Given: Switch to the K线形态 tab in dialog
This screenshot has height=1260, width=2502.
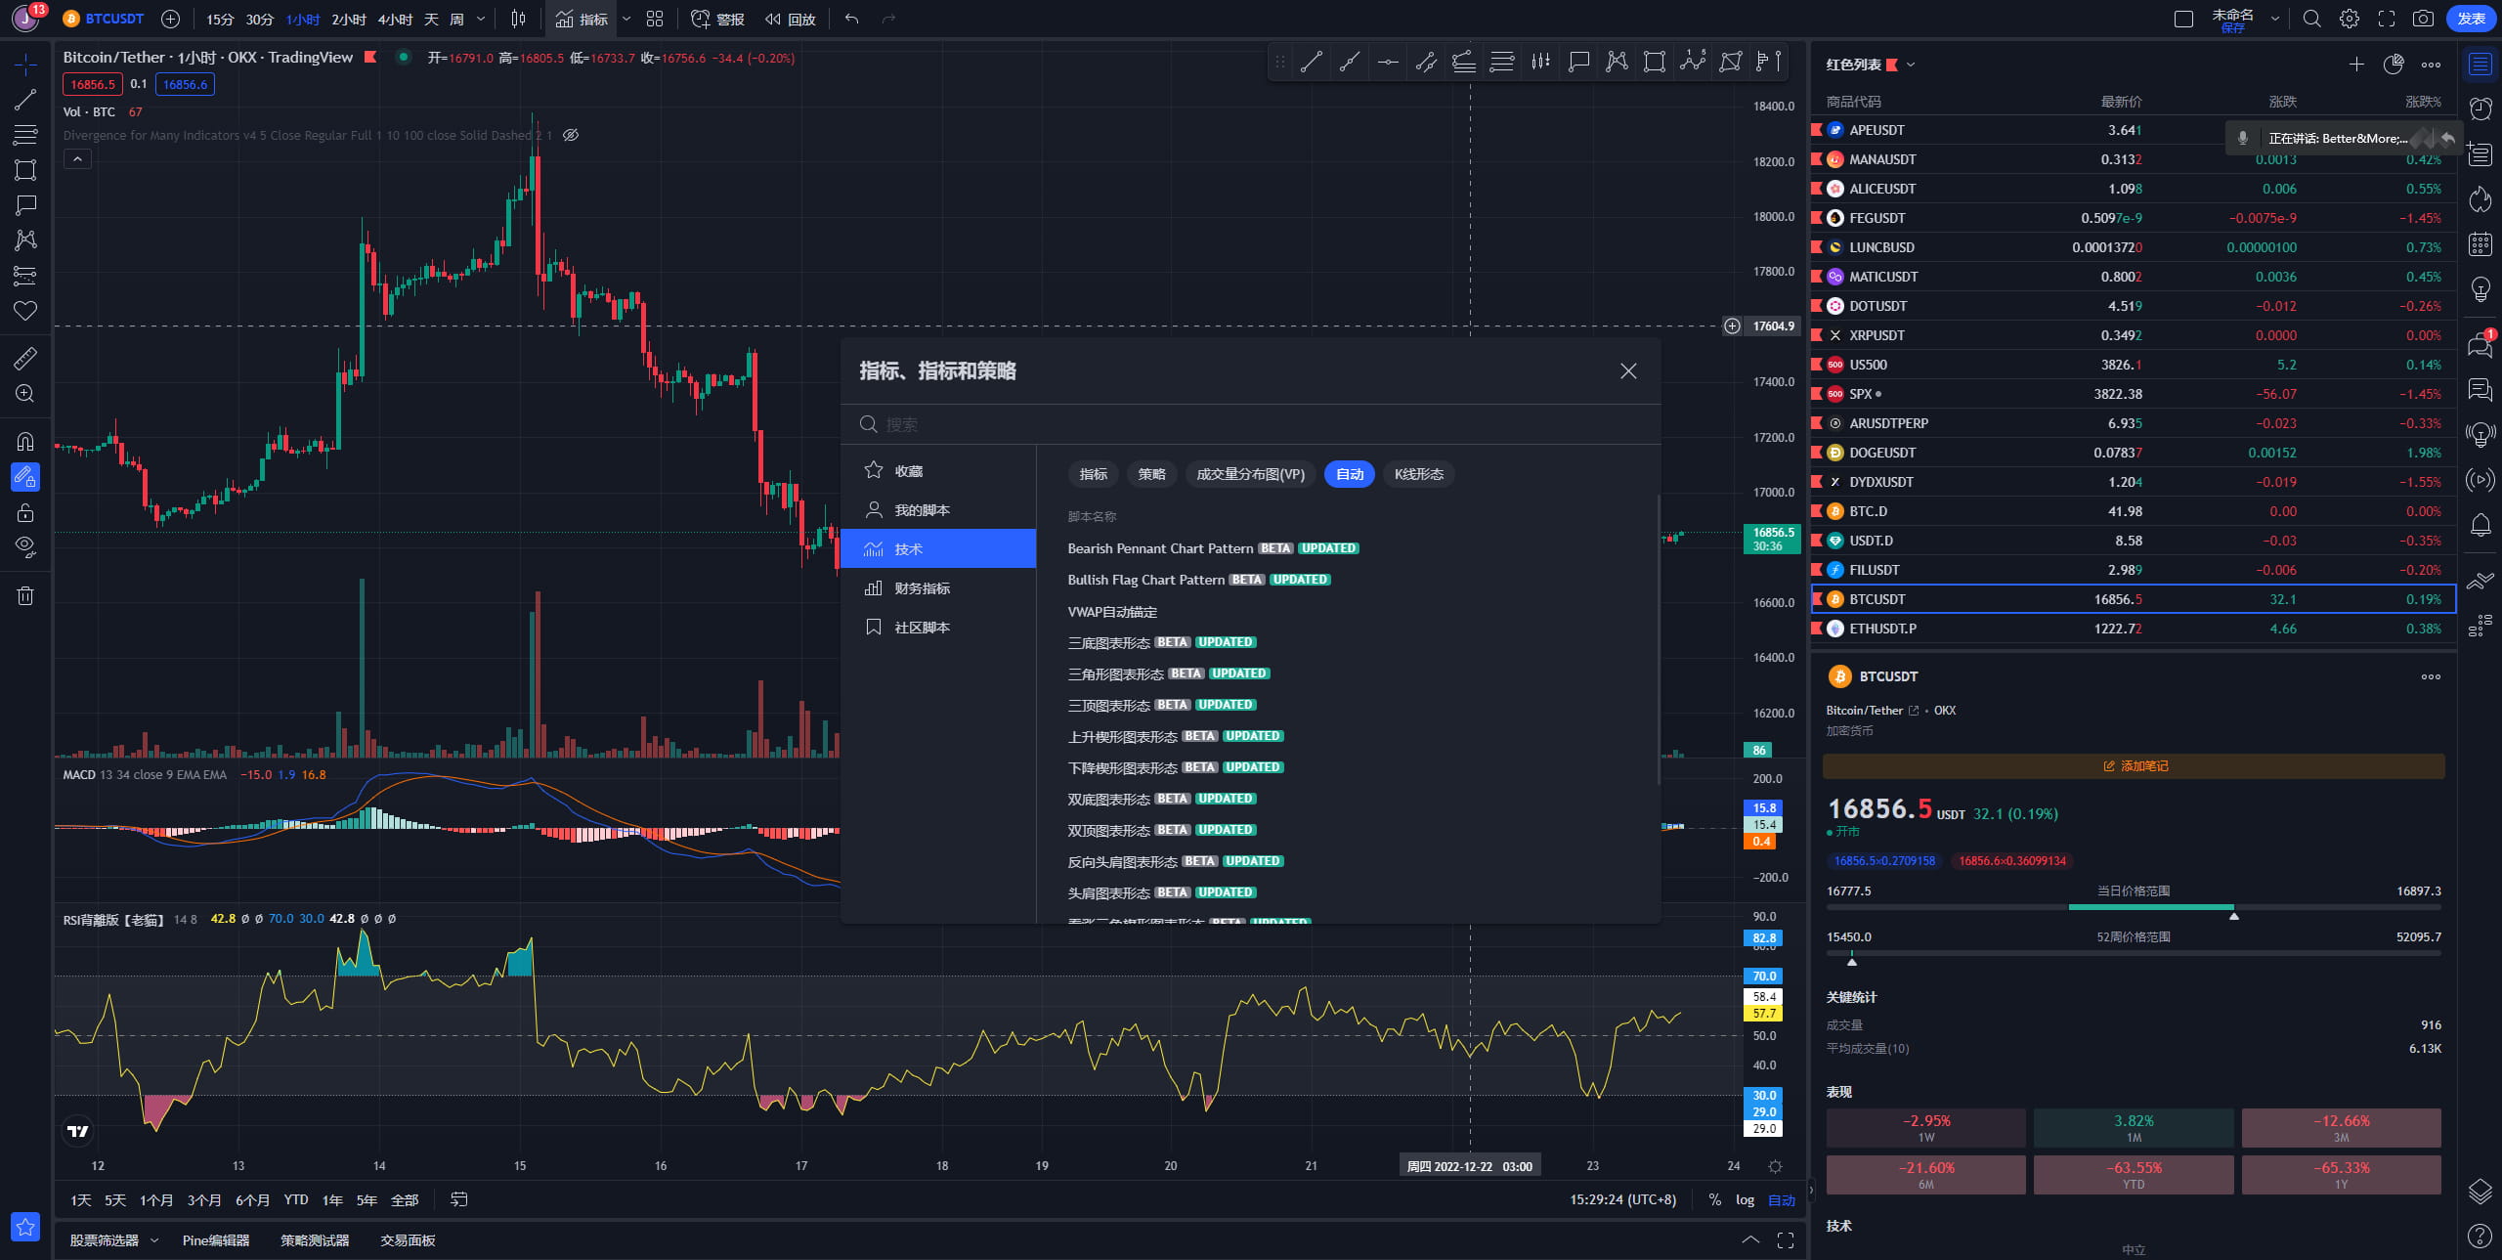Looking at the screenshot, I should [1418, 474].
